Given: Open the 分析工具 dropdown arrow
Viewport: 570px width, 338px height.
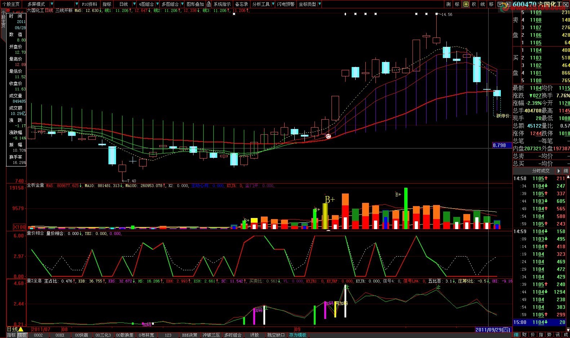Looking at the screenshot, I should tap(273, 4).
